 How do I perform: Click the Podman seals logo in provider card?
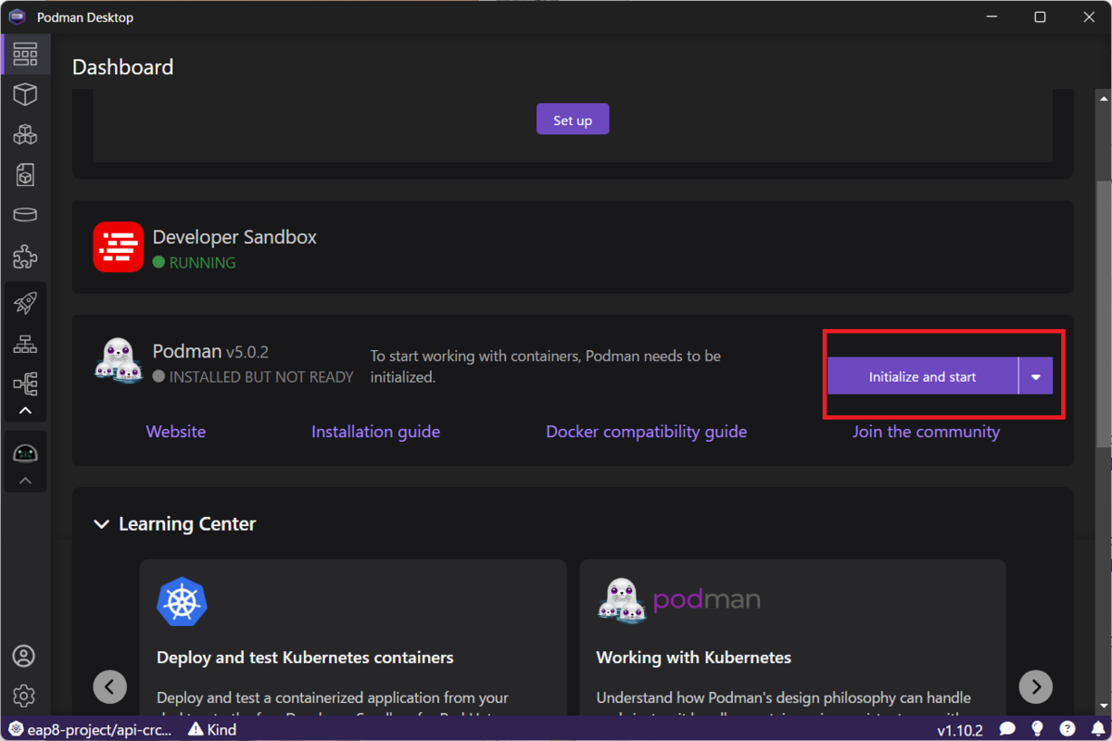coord(119,359)
